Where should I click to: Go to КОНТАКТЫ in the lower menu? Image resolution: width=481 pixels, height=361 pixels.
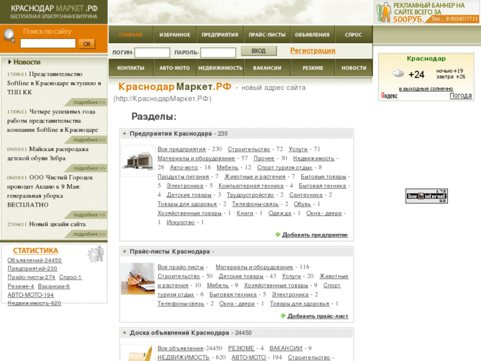pos(131,68)
